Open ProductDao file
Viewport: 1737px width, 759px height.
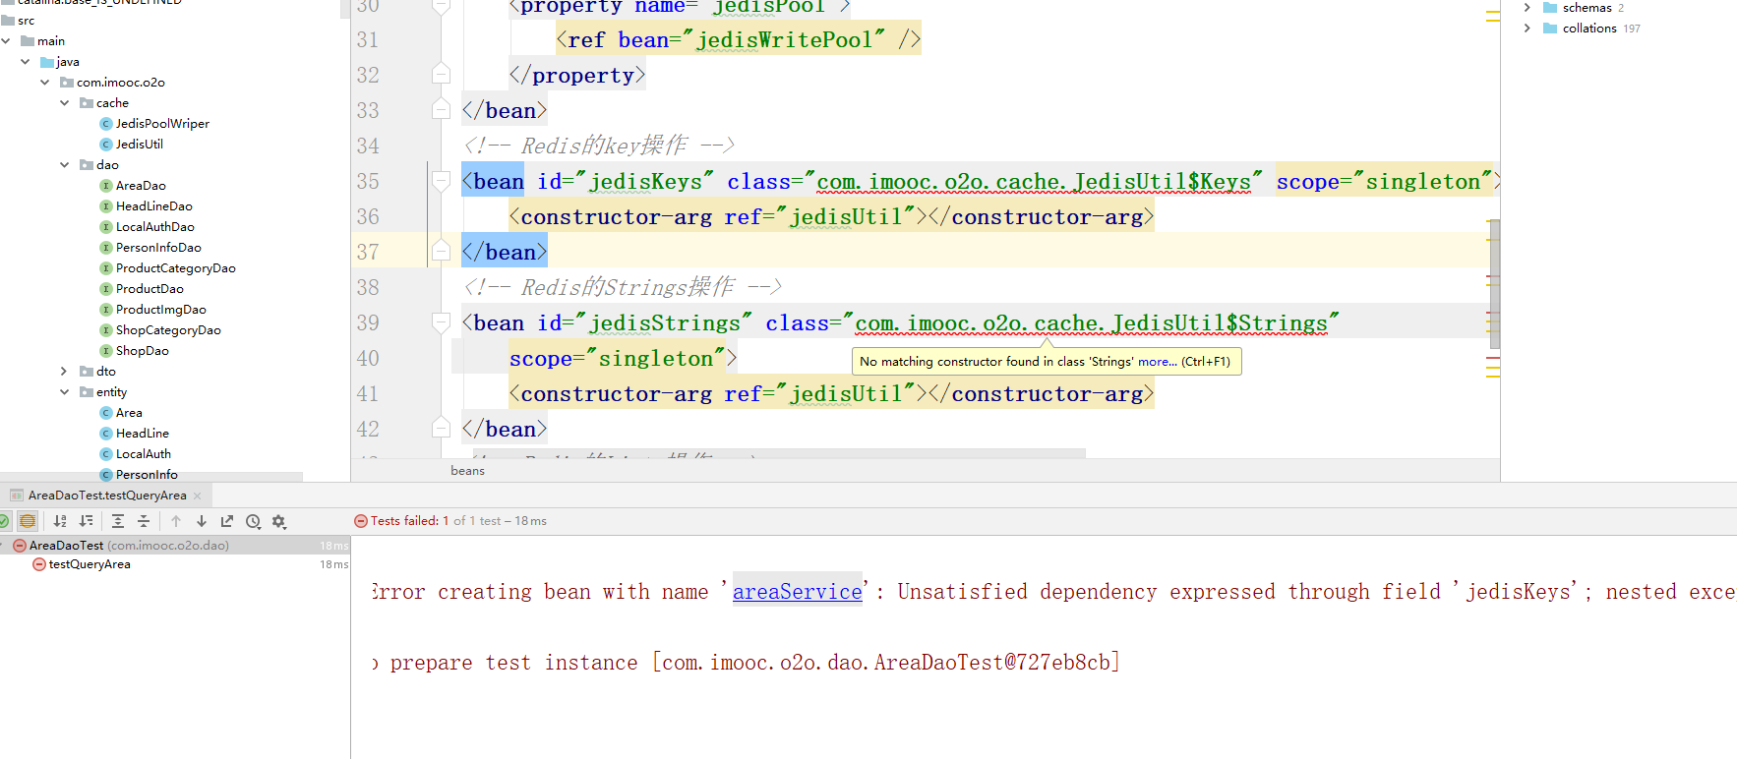[150, 289]
